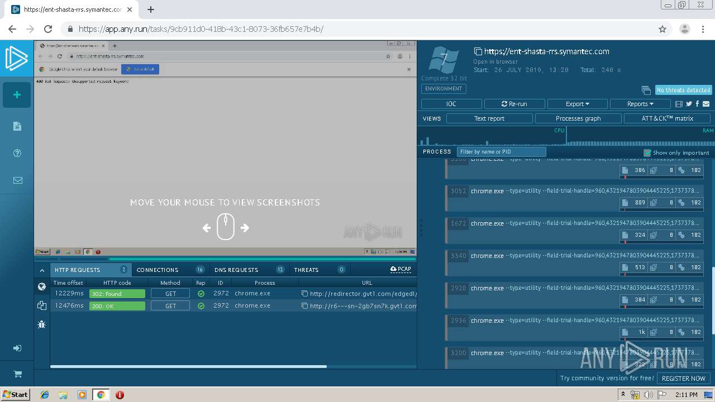Click the screenshot playback progress bar

point(225,259)
